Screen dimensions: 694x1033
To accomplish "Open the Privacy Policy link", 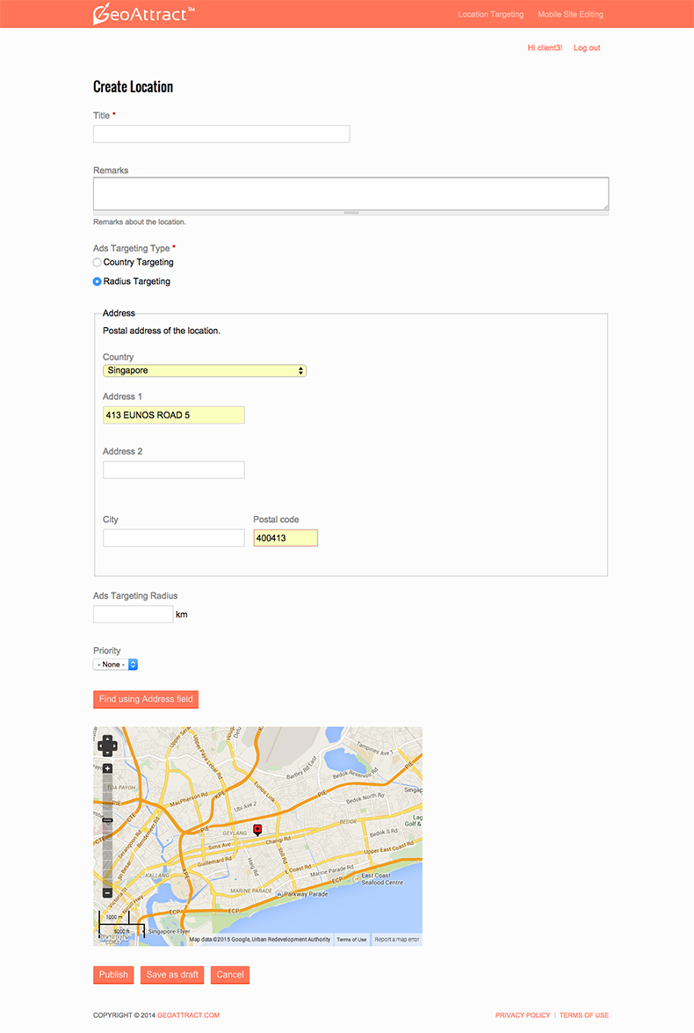I will [523, 1015].
